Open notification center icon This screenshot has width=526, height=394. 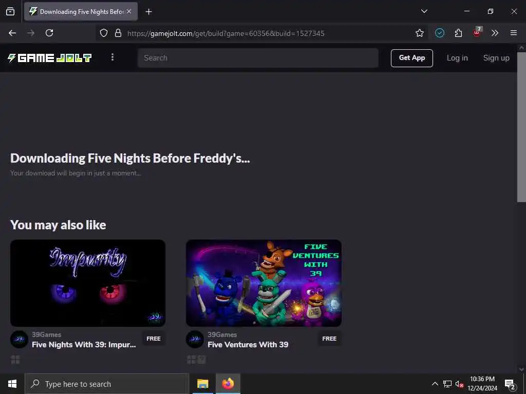[510, 384]
